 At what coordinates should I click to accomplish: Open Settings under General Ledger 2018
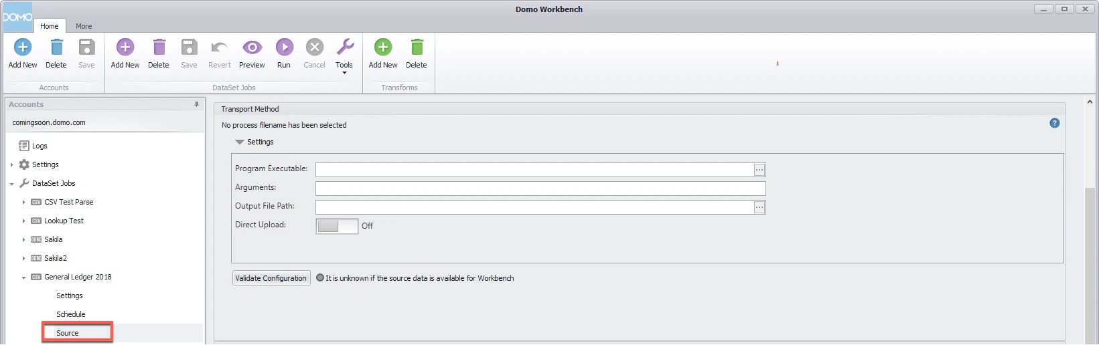(70, 296)
